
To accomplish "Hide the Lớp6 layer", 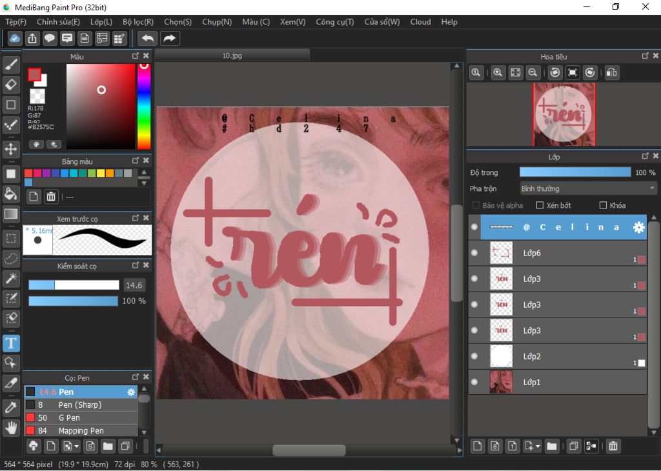I will point(474,253).
